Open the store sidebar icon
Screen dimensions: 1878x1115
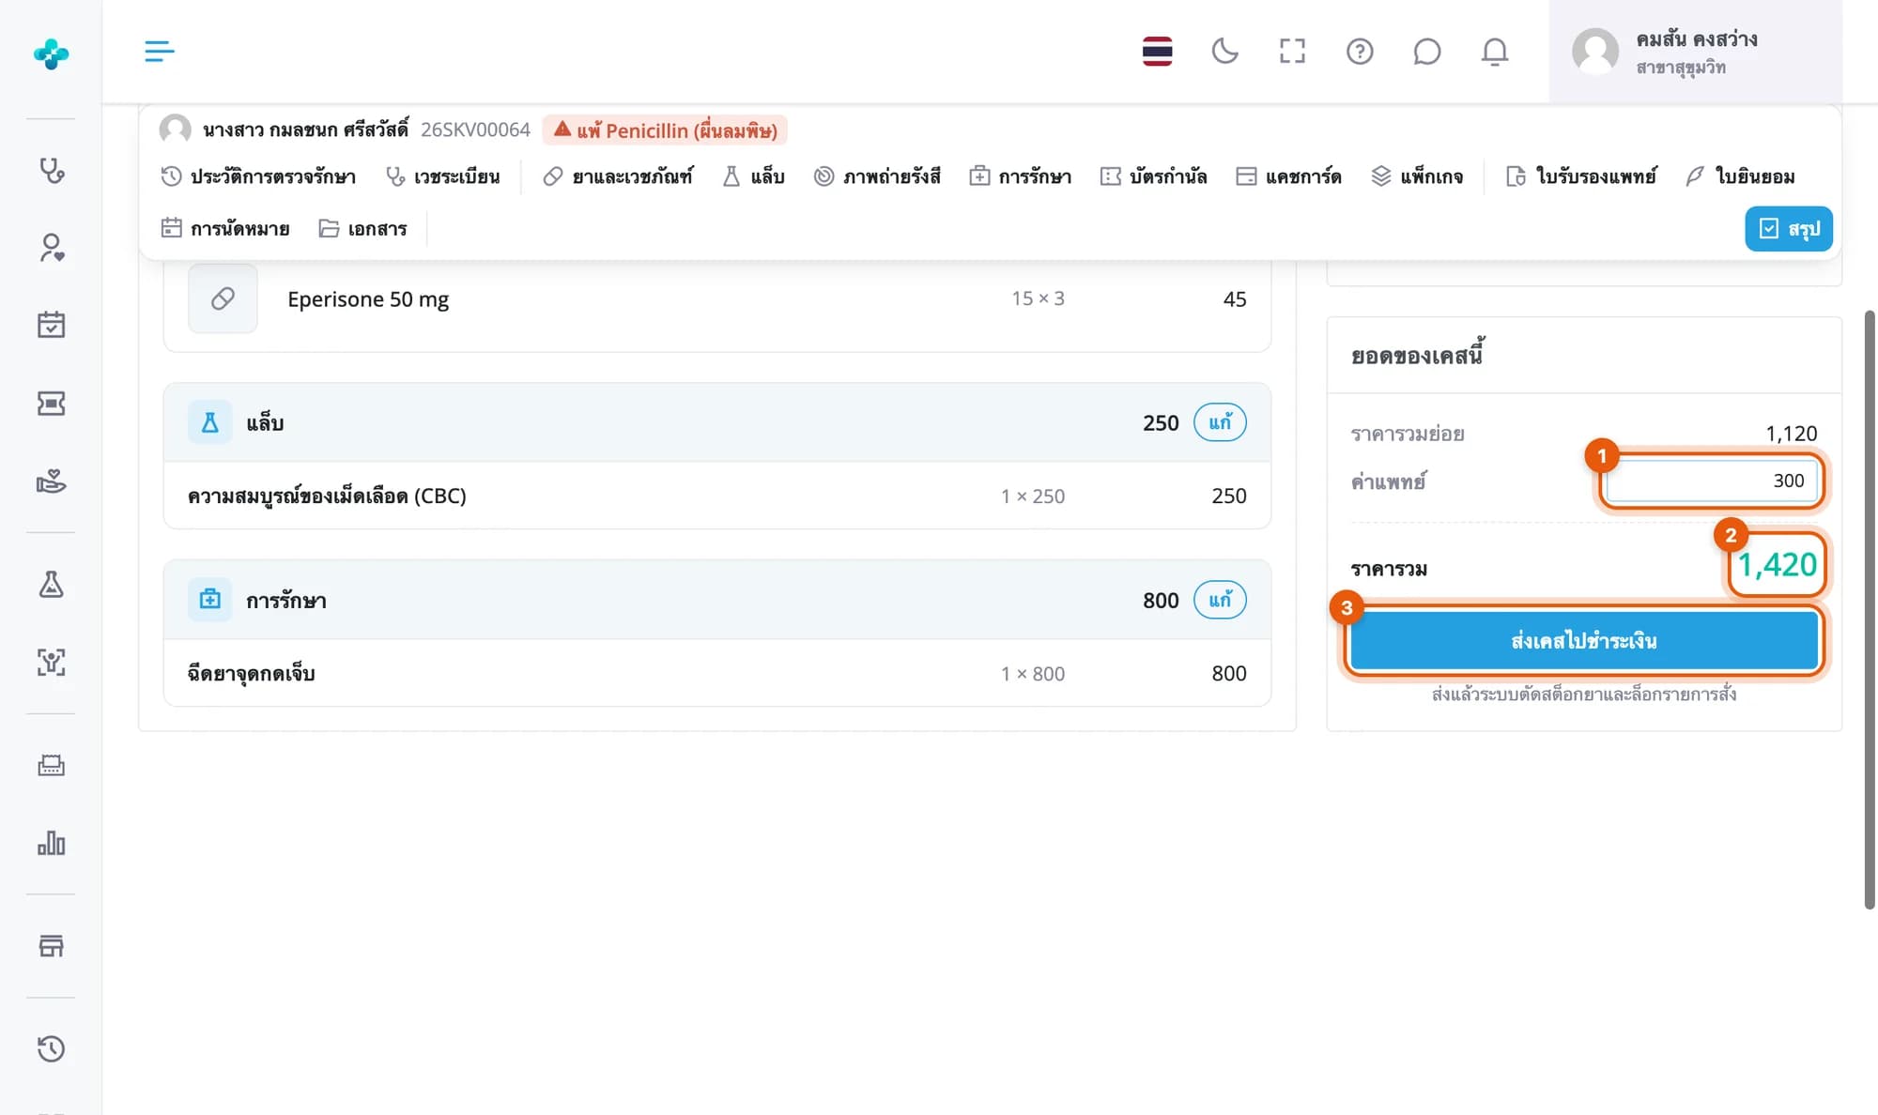(51, 946)
